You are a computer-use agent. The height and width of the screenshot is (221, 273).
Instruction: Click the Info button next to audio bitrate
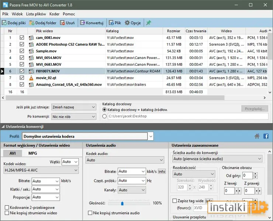click(162, 172)
